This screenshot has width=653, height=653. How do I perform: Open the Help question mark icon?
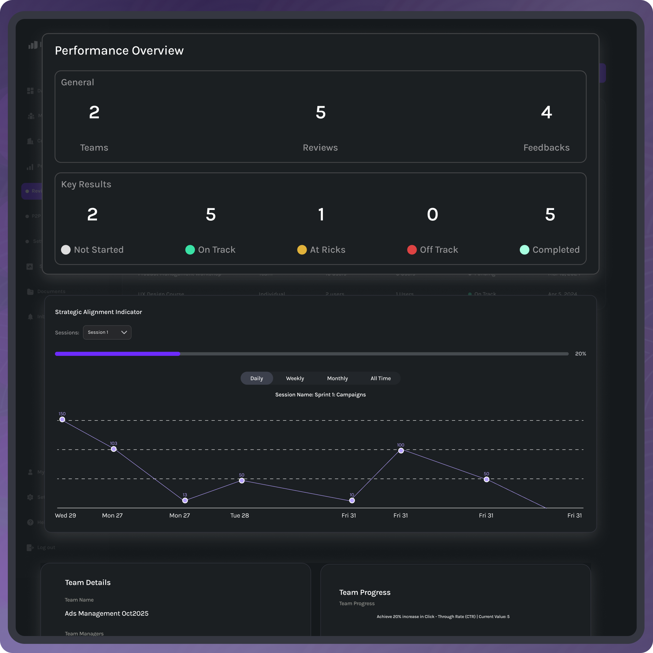(30, 522)
